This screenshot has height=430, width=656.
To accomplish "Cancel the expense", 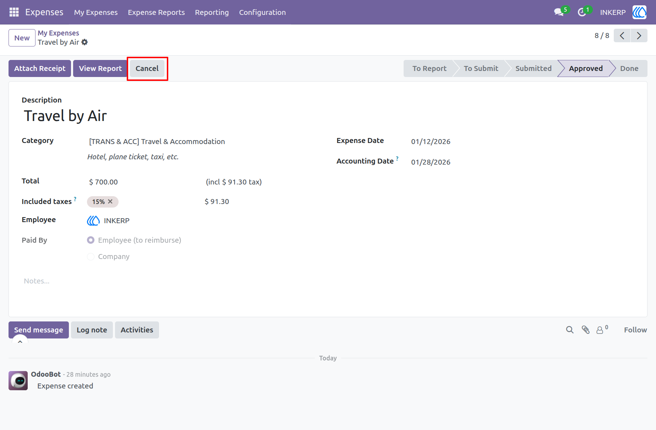I will point(147,68).
